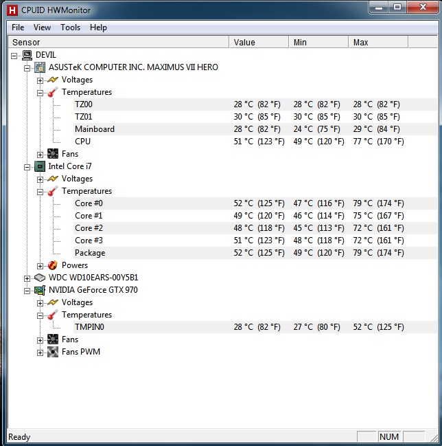Expand Voltages under NVIDIA GeForce GTX 970
Viewport: 442px width, 446px height.
[x=40, y=303]
